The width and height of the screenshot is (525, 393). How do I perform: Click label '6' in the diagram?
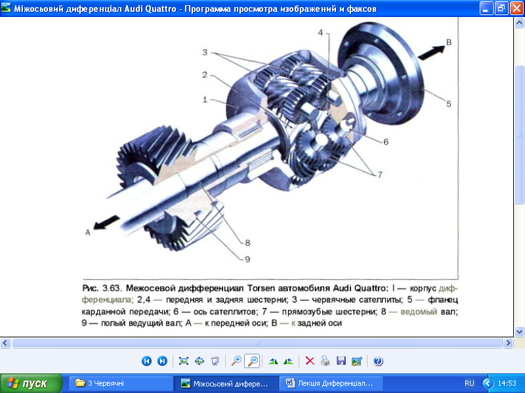click(x=386, y=142)
